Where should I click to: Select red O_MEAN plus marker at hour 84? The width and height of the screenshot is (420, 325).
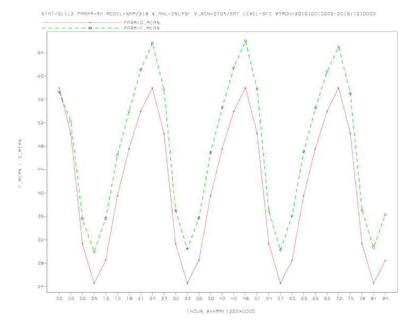(385, 260)
